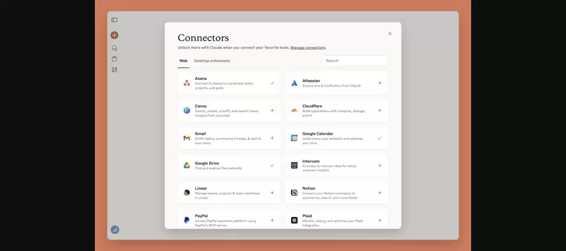566x251 pixels.
Task: Toggle the Asana connected checkmark
Action: pos(272,83)
